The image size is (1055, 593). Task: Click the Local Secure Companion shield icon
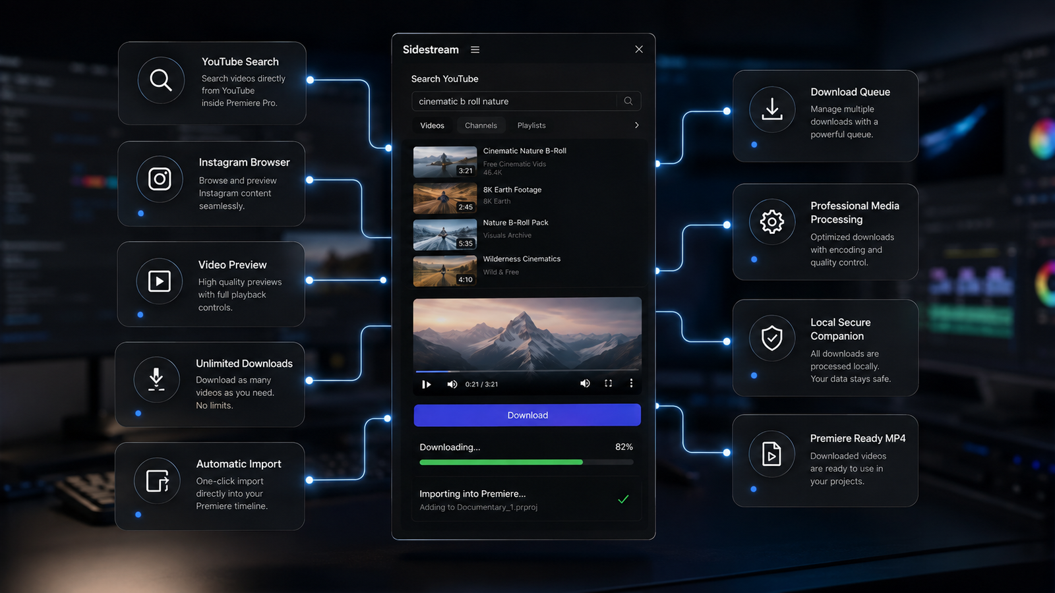pyautogui.click(x=772, y=338)
